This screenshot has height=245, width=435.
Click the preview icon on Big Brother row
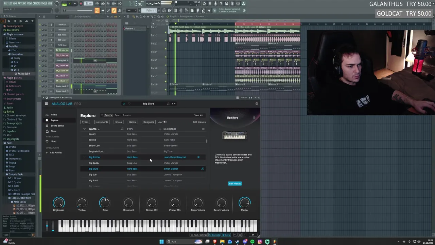click(x=198, y=157)
